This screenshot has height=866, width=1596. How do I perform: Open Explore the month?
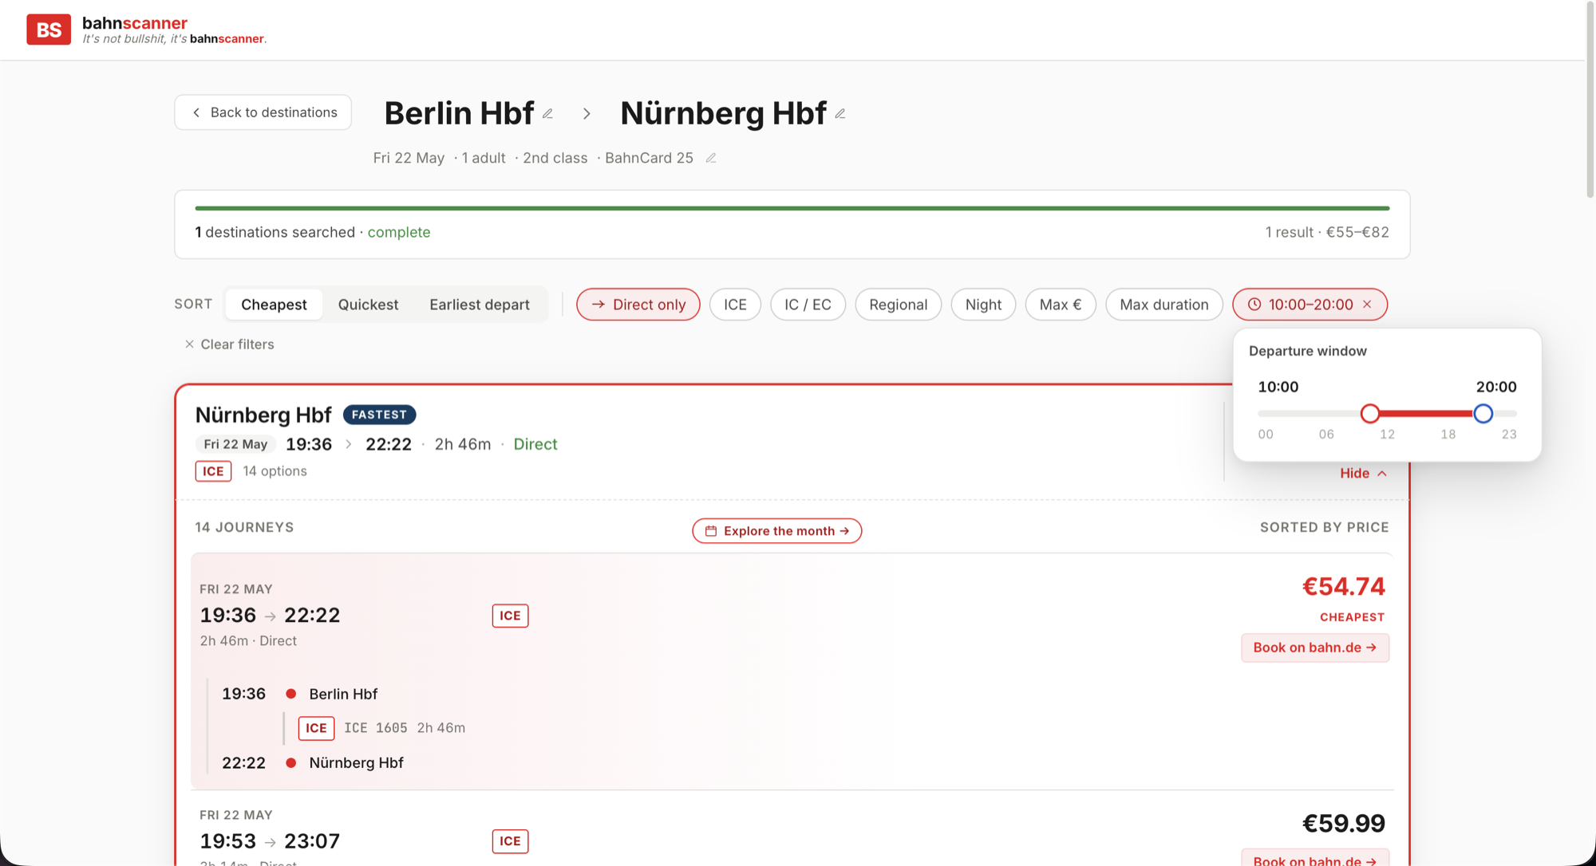click(x=776, y=531)
